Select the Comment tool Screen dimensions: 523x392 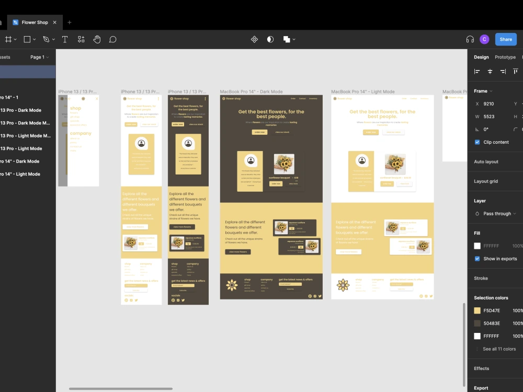pos(113,39)
